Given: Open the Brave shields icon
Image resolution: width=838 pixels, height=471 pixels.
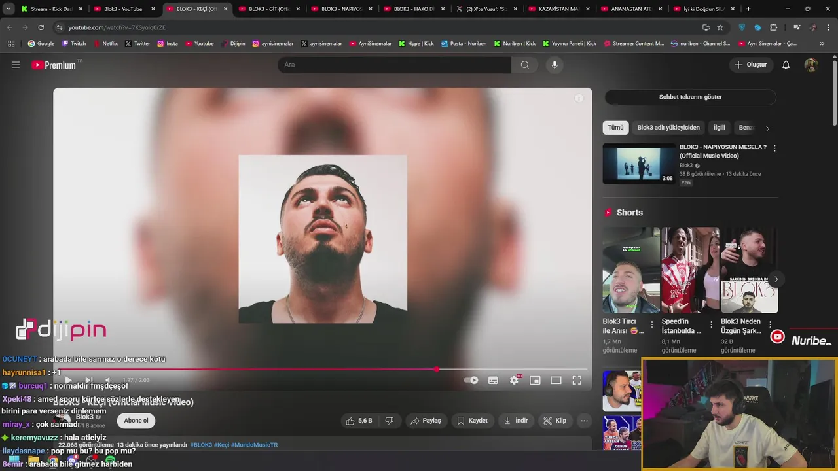Looking at the screenshot, I should 742,27.
